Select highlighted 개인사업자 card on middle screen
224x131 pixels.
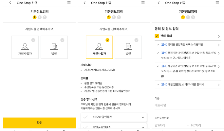click(99, 47)
